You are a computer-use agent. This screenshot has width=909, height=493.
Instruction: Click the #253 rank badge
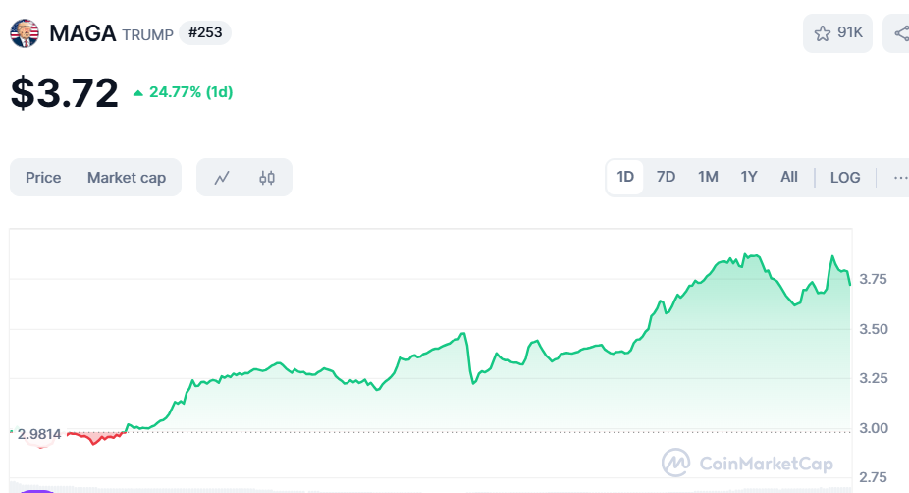(204, 33)
